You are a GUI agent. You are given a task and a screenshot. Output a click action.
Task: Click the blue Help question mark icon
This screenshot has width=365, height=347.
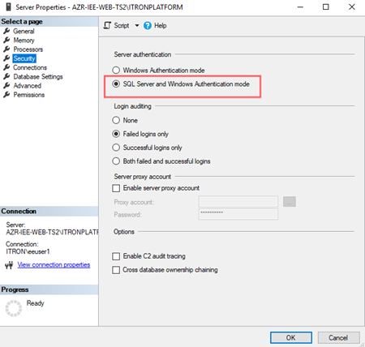(148, 26)
